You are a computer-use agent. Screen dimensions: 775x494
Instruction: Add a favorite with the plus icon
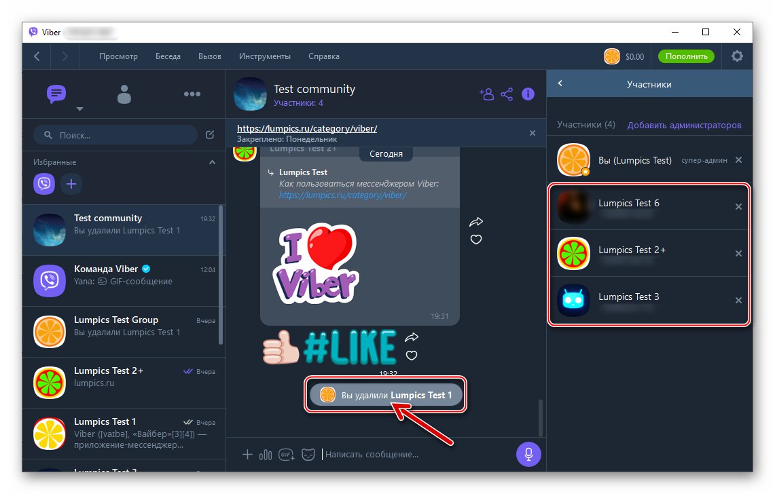click(x=71, y=184)
